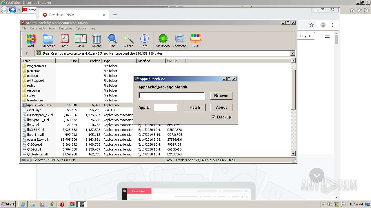Click the Windows Start button

(x=8, y=204)
